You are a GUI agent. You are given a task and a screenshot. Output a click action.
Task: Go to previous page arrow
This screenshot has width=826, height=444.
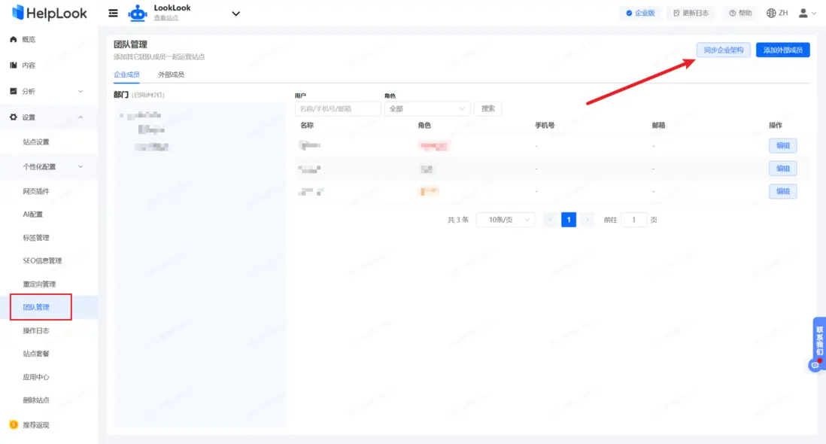(550, 220)
